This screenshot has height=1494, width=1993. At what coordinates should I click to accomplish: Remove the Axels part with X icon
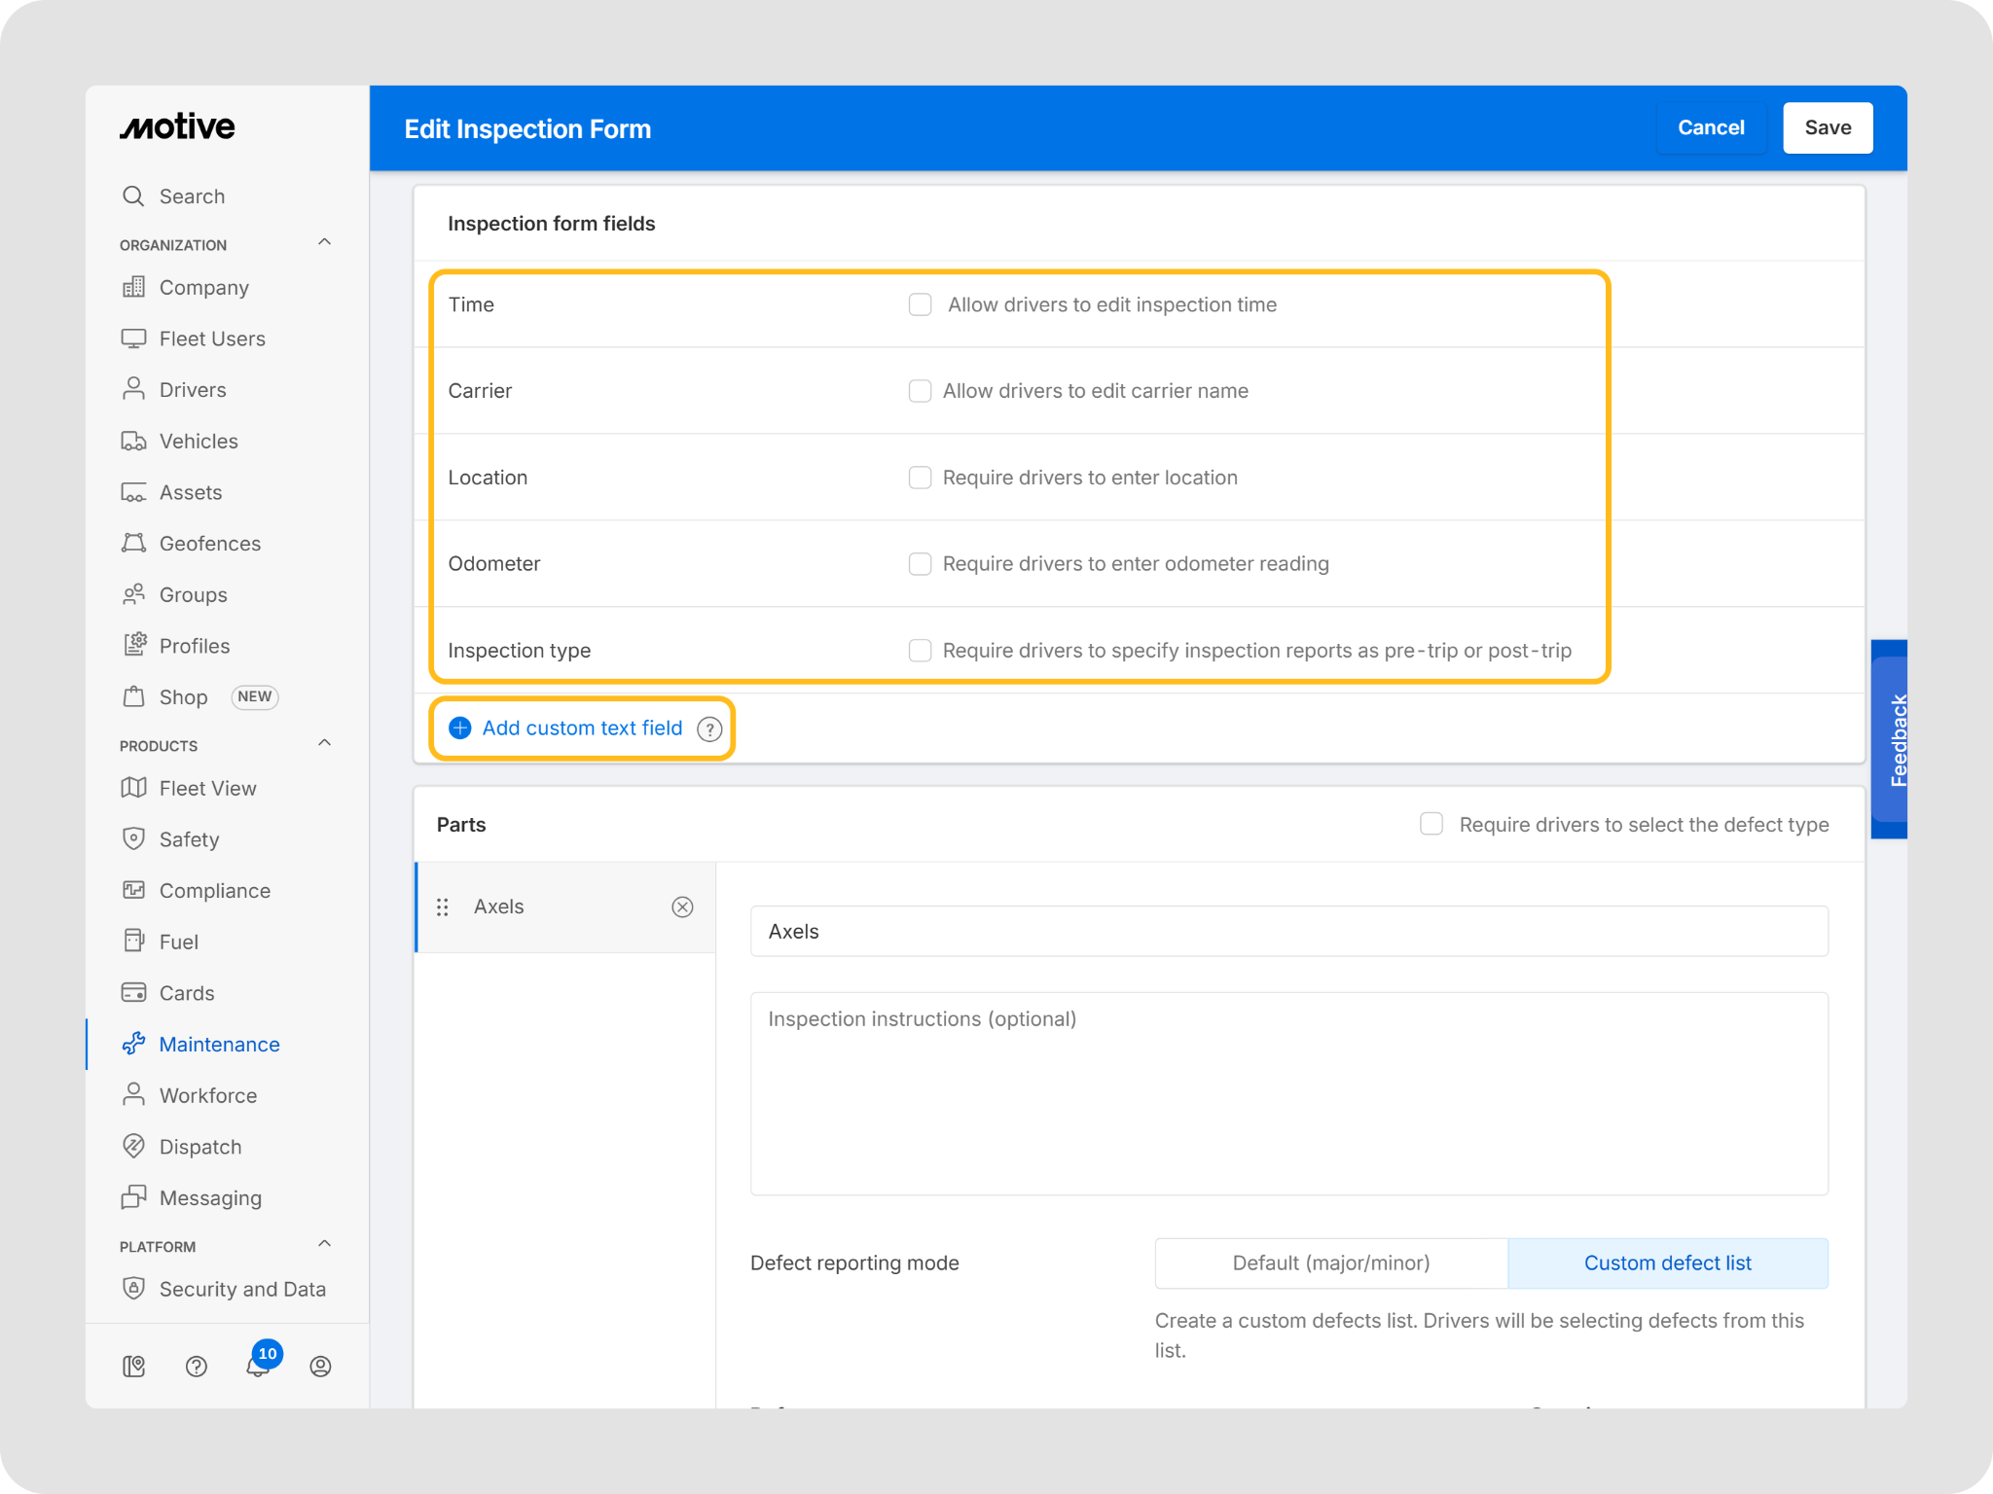coord(682,907)
